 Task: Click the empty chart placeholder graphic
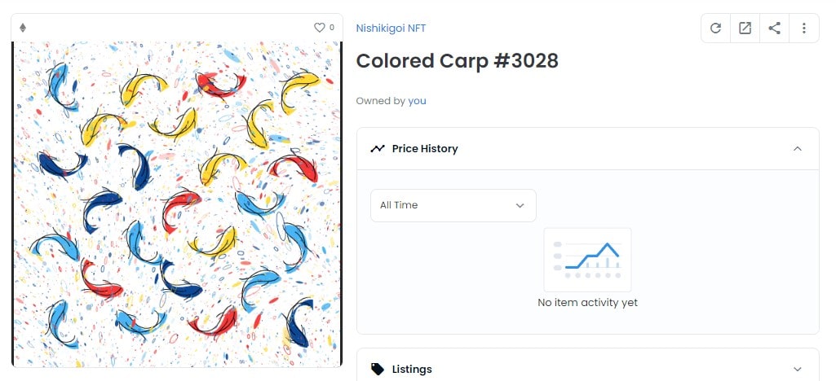pyautogui.click(x=587, y=260)
